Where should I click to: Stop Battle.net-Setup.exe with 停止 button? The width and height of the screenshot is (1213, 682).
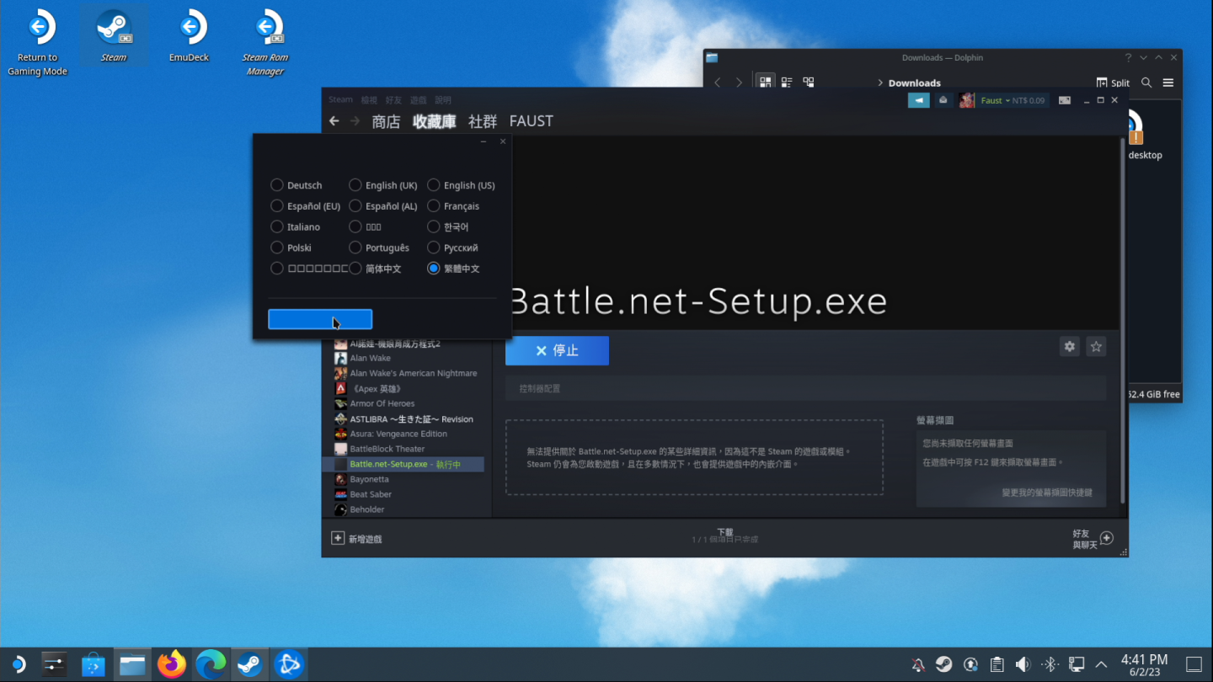coord(557,350)
